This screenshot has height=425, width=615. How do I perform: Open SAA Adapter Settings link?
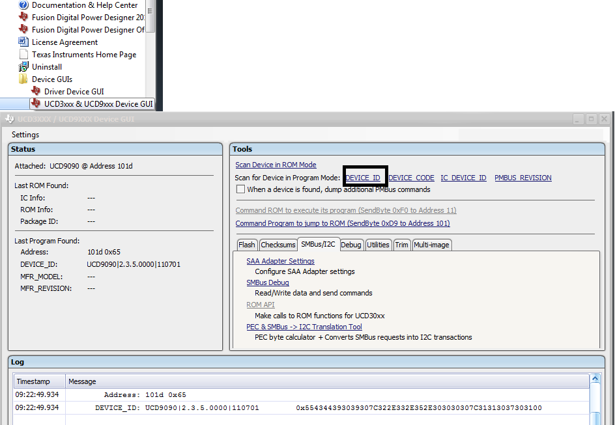(x=280, y=261)
